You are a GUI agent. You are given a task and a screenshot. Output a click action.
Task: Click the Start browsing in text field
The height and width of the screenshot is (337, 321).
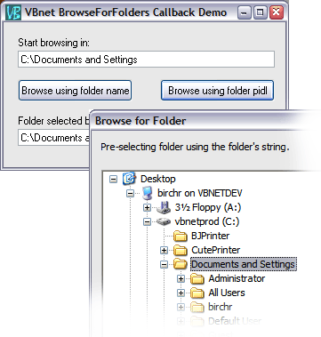click(146, 60)
